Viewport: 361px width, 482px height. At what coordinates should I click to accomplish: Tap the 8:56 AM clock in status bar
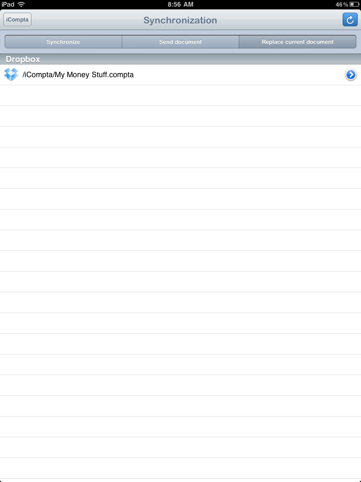(x=180, y=4)
